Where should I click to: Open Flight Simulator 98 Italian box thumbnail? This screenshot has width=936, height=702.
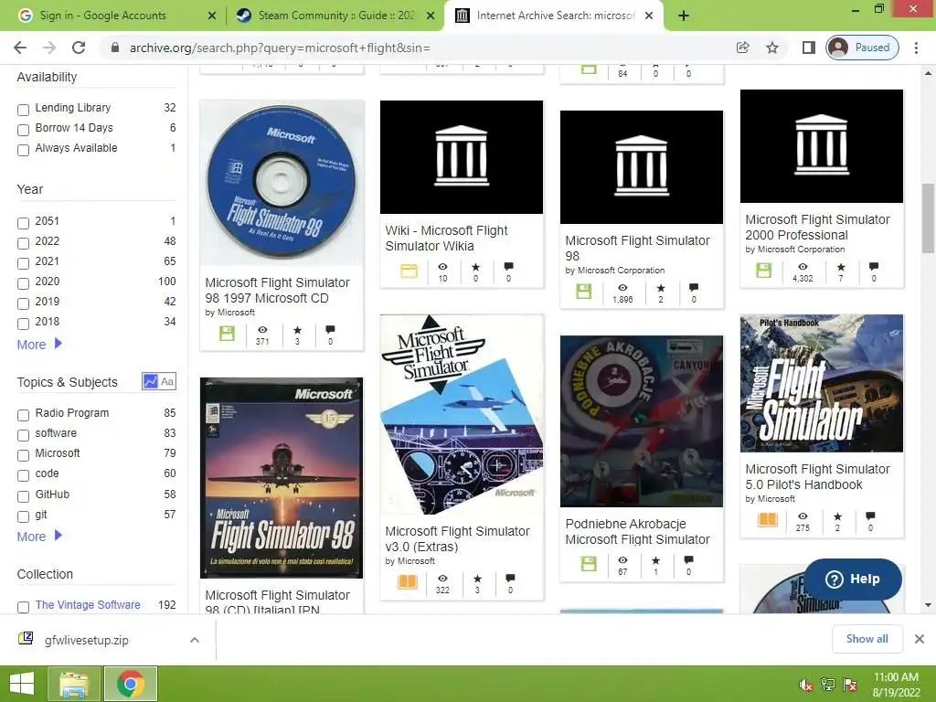point(282,477)
